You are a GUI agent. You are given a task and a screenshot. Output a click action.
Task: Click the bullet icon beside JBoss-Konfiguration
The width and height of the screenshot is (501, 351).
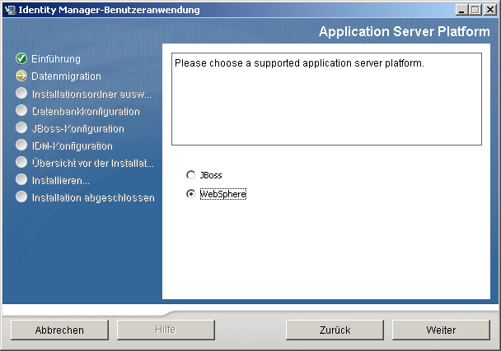(x=21, y=128)
